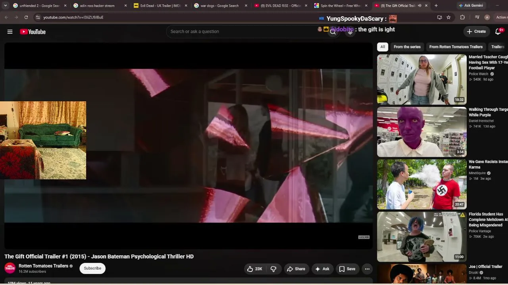Close the 'war dogs - Google Search' tab
The width and height of the screenshot is (508, 285).
[x=246, y=6]
